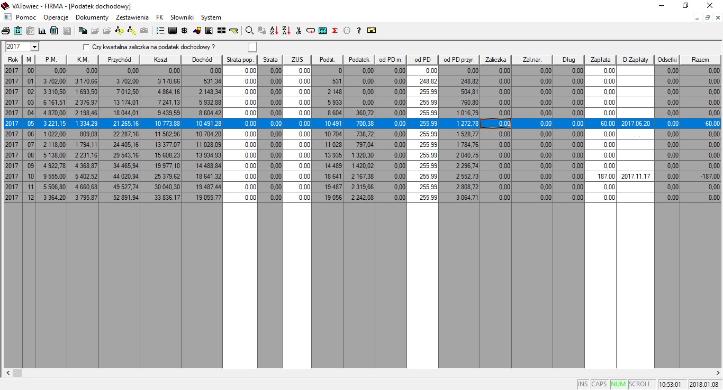Select the 2017.11.17 payment date cell

click(635, 177)
